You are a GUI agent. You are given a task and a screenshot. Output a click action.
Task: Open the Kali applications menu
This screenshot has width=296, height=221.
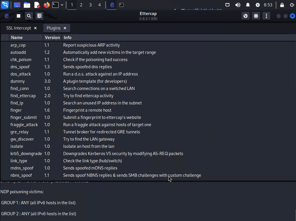(x=5, y=5)
